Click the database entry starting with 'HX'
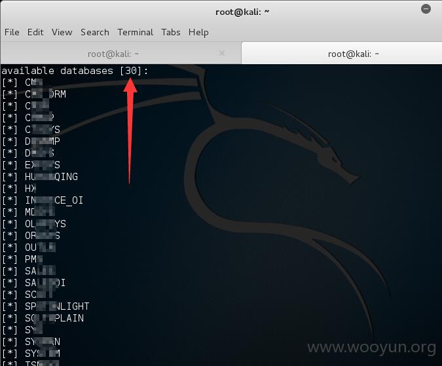The width and height of the screenshot is (442, 366). click(19, 189)
